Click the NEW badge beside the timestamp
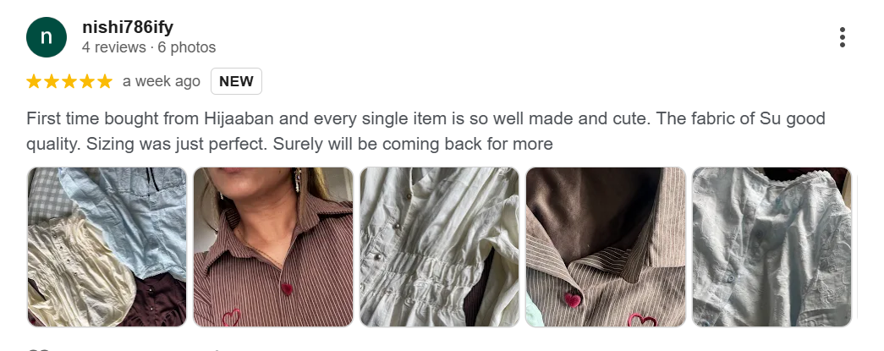The width and height of the screenshot is (884, 351). click(236, 81)
